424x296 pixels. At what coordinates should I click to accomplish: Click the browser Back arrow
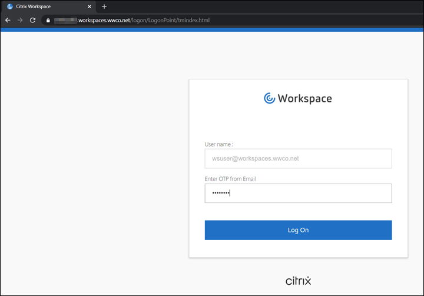click(8, 20)
